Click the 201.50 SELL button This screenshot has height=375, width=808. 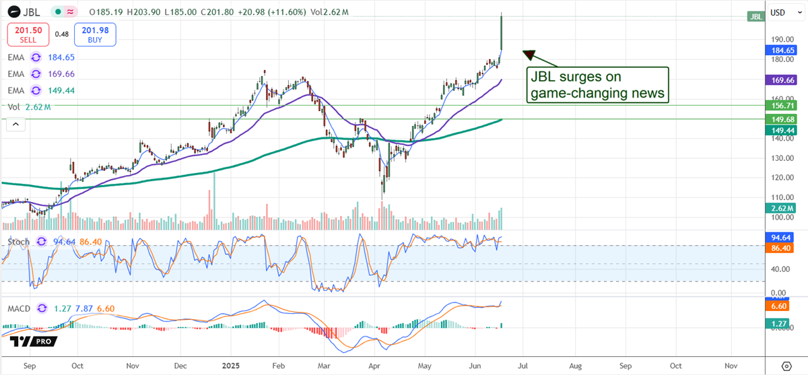[27, 34]
